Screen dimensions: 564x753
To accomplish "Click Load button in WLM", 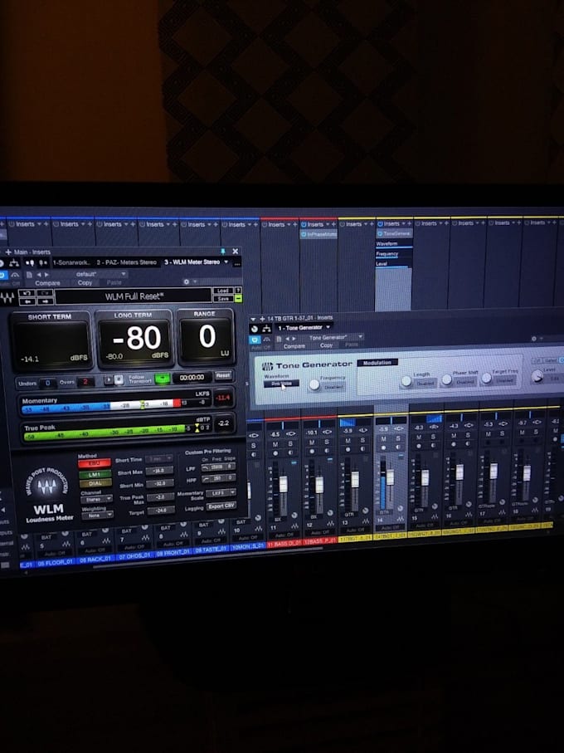I will click(222, 291).
